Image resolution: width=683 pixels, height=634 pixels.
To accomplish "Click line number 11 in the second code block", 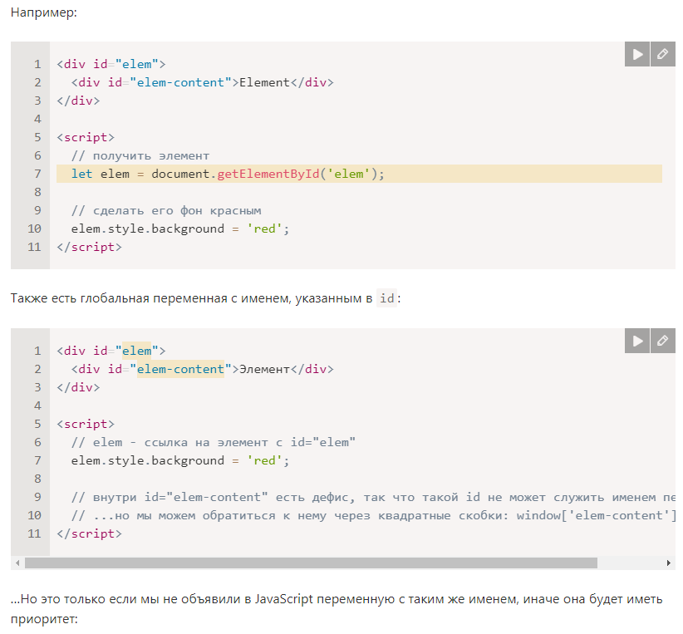I will 34,533.
